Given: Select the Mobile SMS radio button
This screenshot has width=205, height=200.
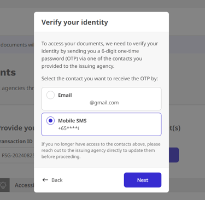Looking at the screenshot, I should [x=50, y=121].
